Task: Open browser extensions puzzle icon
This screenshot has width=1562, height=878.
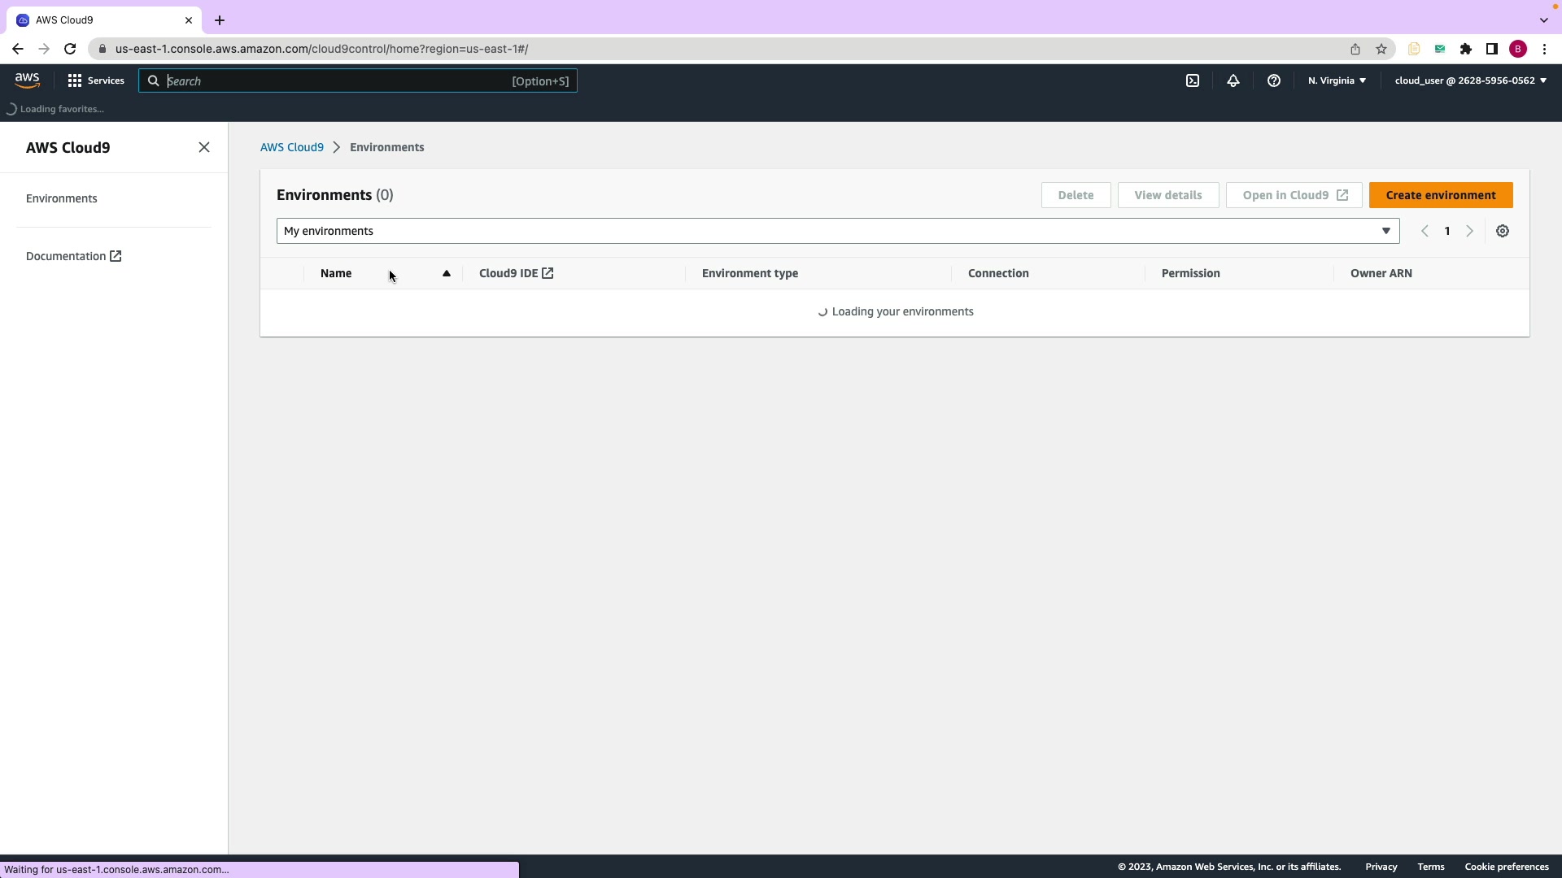Action: click(x=1466, y=49)
